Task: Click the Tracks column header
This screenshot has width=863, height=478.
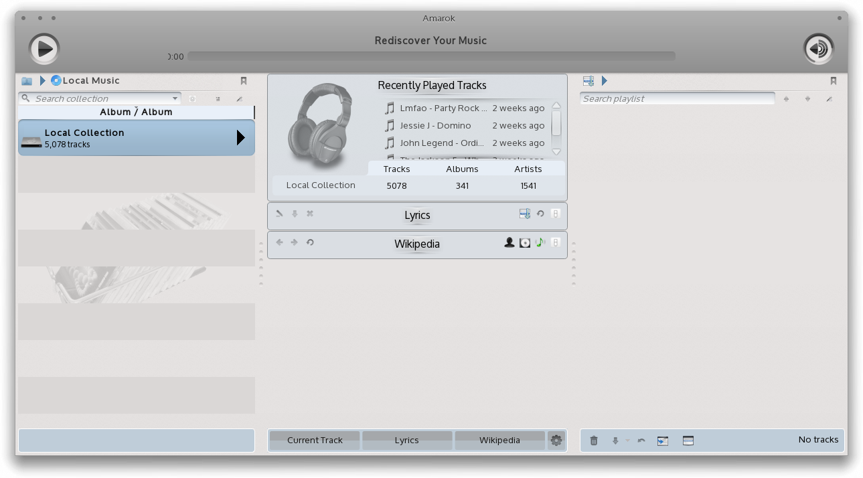Action: point(397,169)
